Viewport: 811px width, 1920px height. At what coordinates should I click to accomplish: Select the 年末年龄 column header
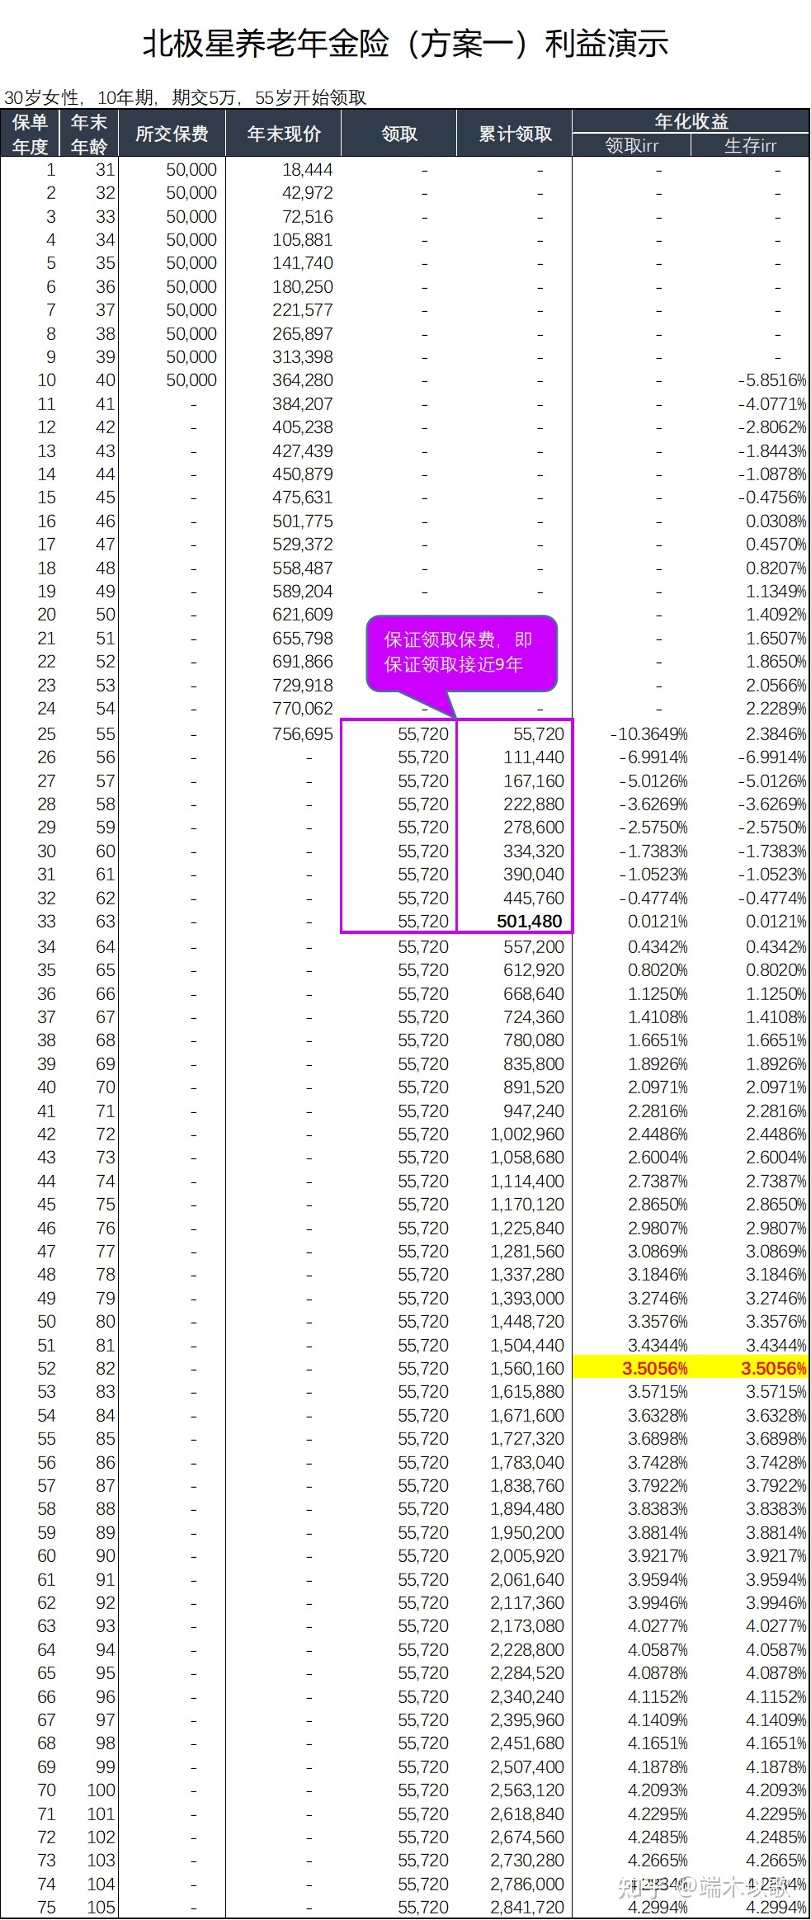88,134
